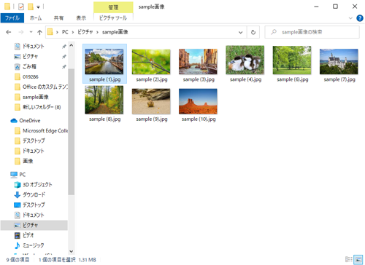This screenshot has height=265, width=365.
Task: Click navigation pane scroll down arrow
Action: tap(72, 251)
